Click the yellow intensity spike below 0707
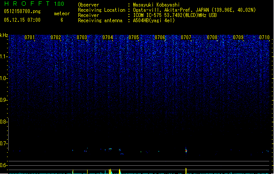274x174 pixels. tap(186, 171)
